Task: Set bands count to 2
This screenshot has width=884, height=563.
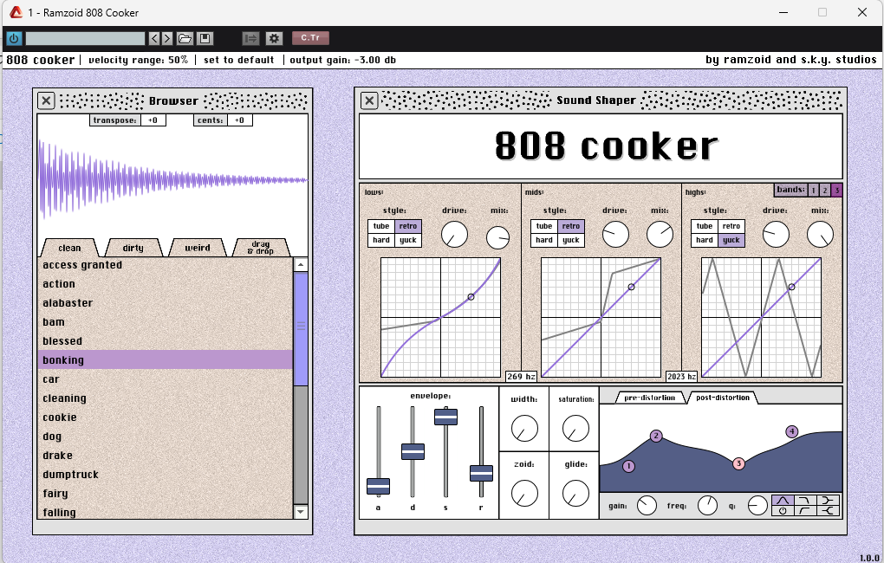Action: point(825,191)
